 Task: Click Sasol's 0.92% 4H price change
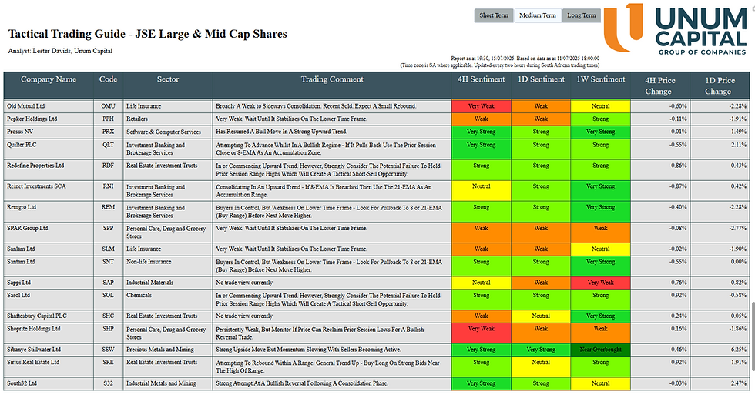point(679,295)
